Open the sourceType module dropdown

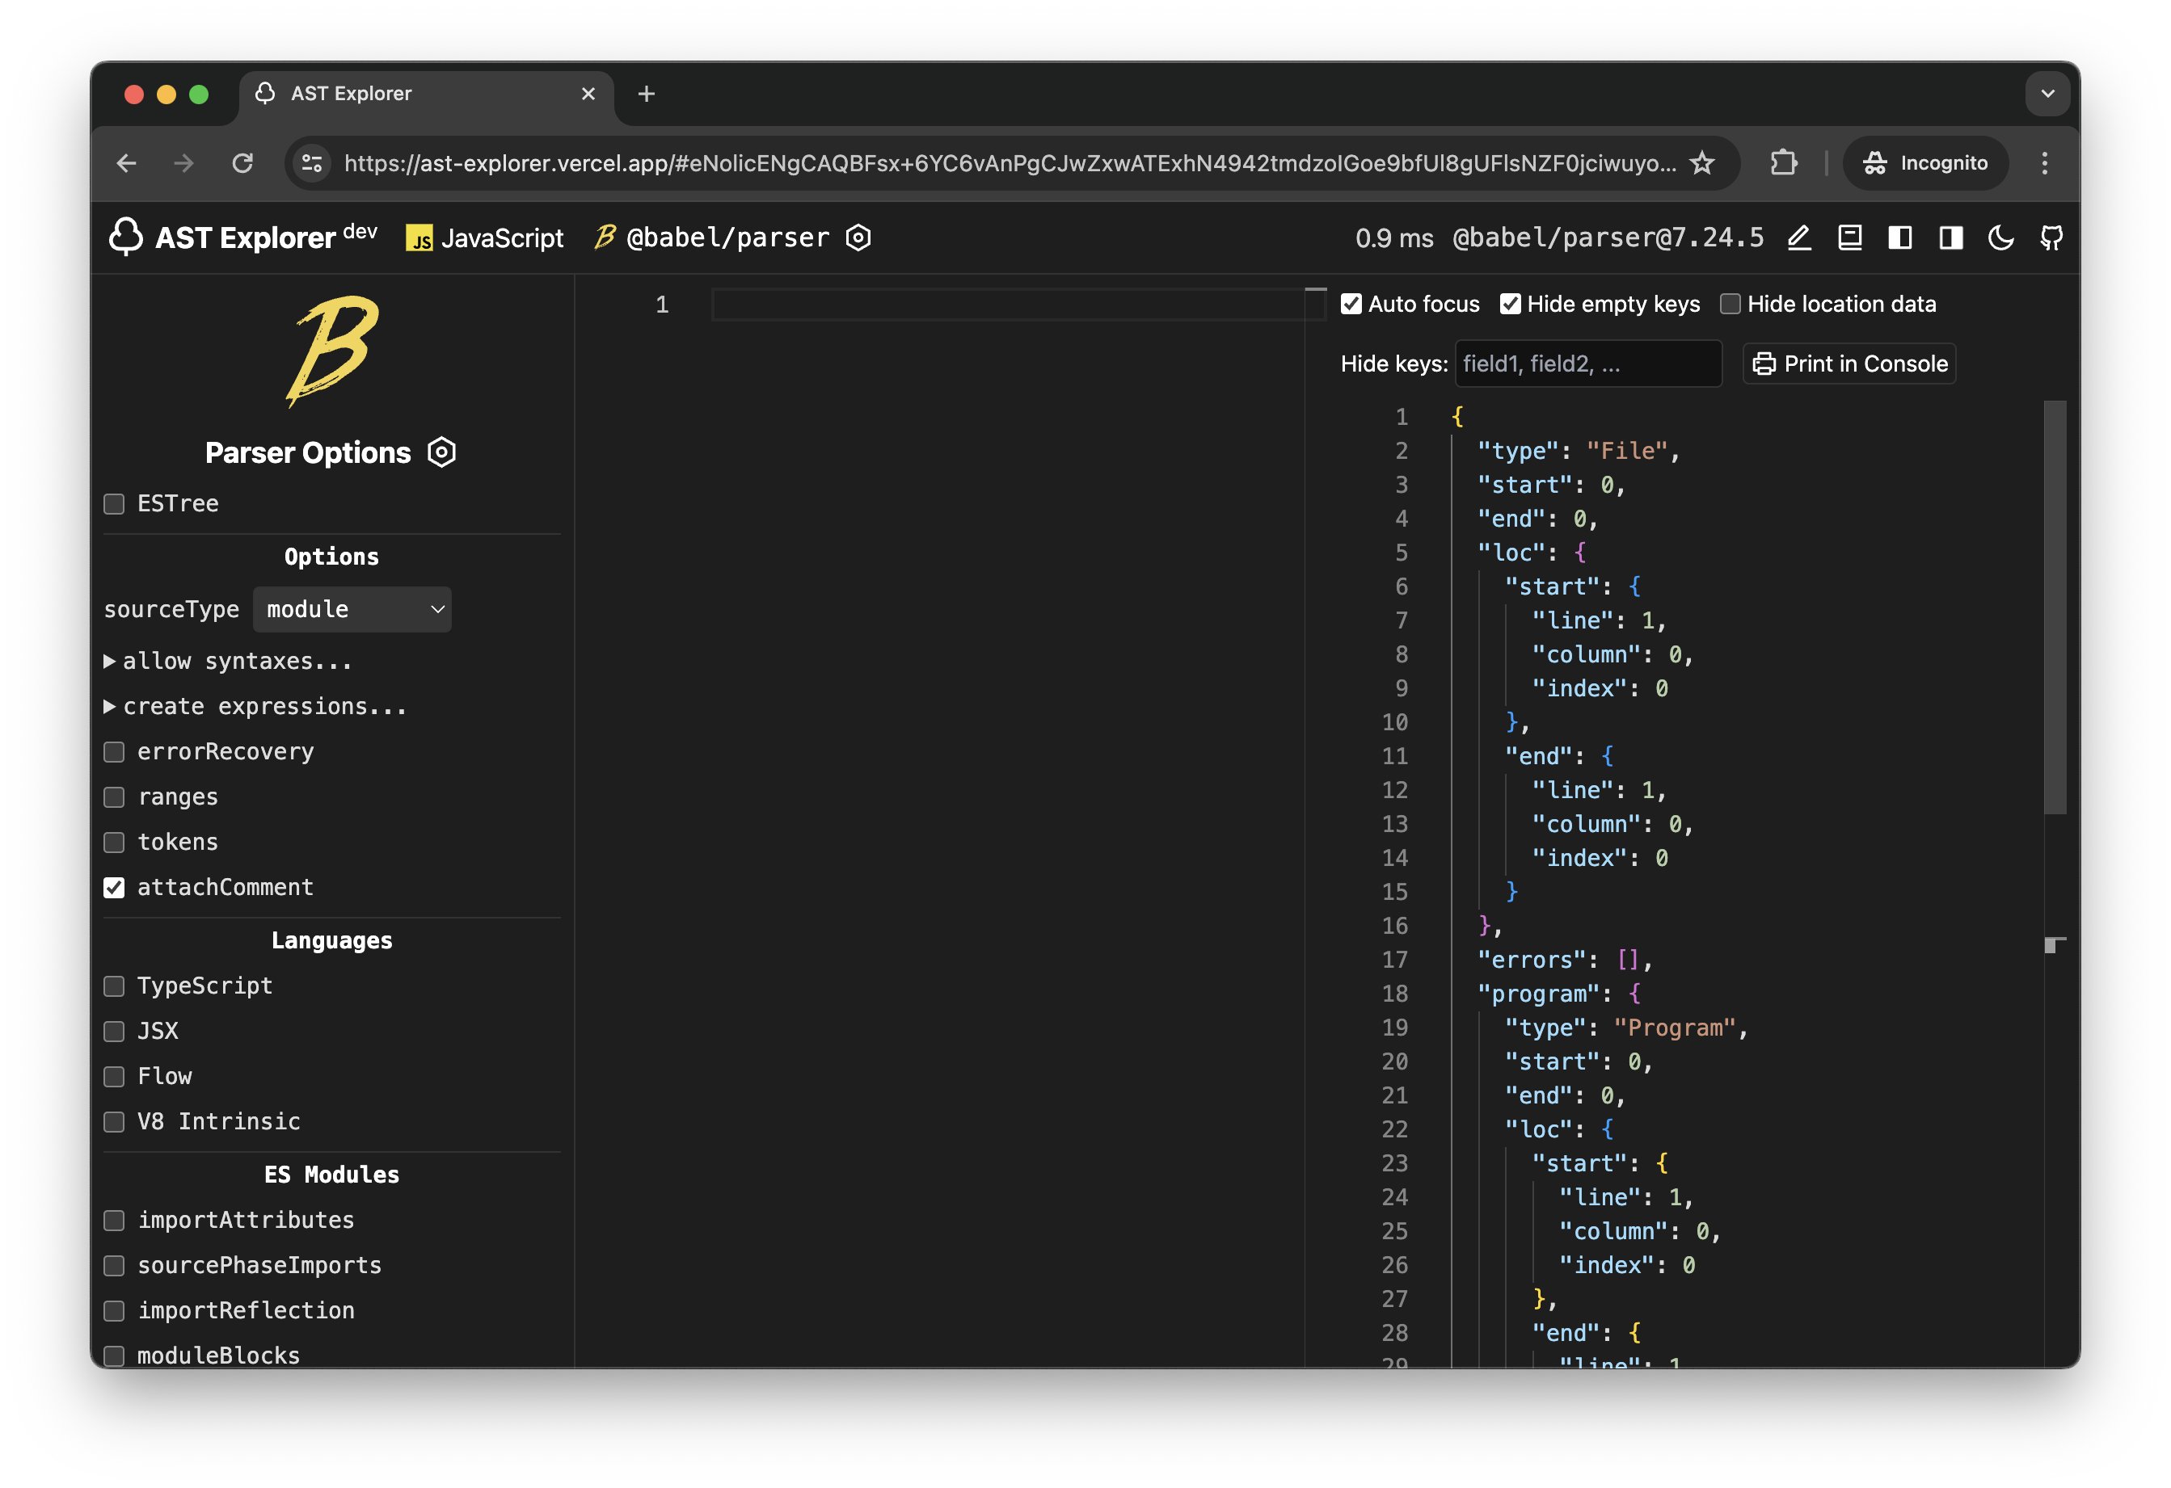(x=352, y=610)
